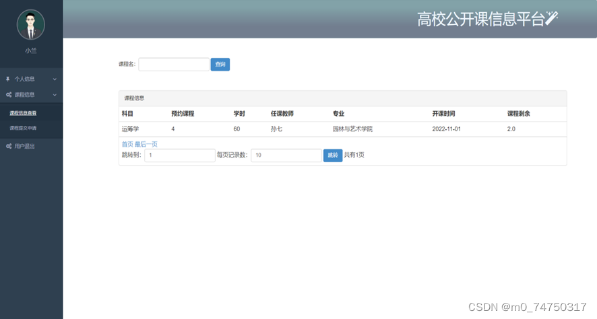The image size is (597, 319).
Task: Click the 课程剩余 column header
Action: tap(519, 114)
